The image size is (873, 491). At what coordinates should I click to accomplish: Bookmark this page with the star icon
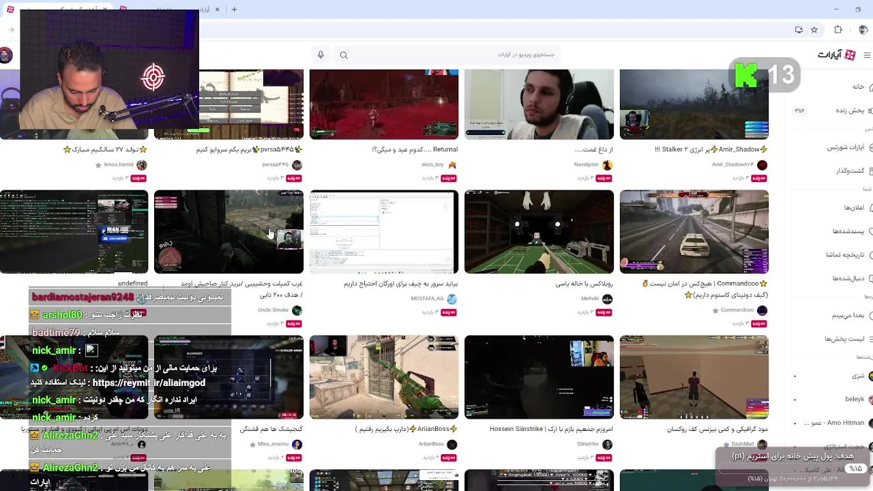tap(814, 30)
